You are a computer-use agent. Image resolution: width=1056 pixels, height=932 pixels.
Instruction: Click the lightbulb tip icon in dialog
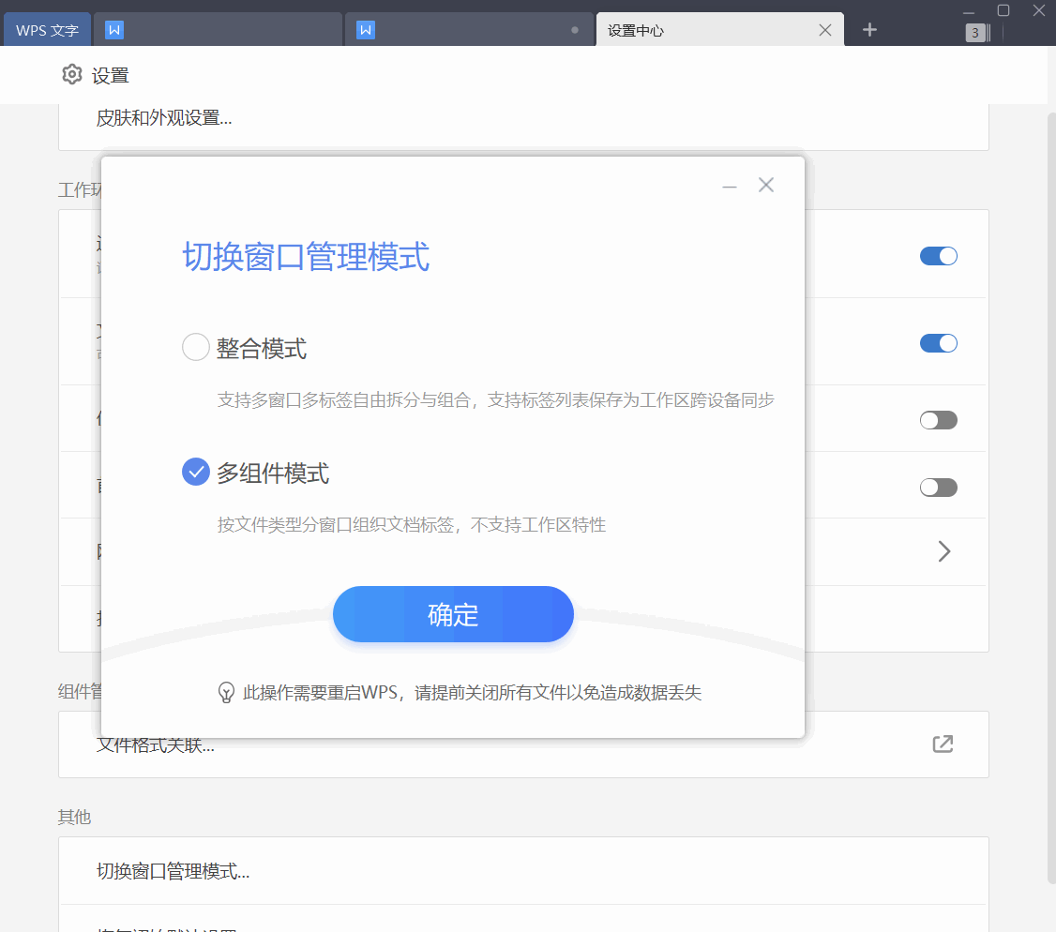click(226, 692)
